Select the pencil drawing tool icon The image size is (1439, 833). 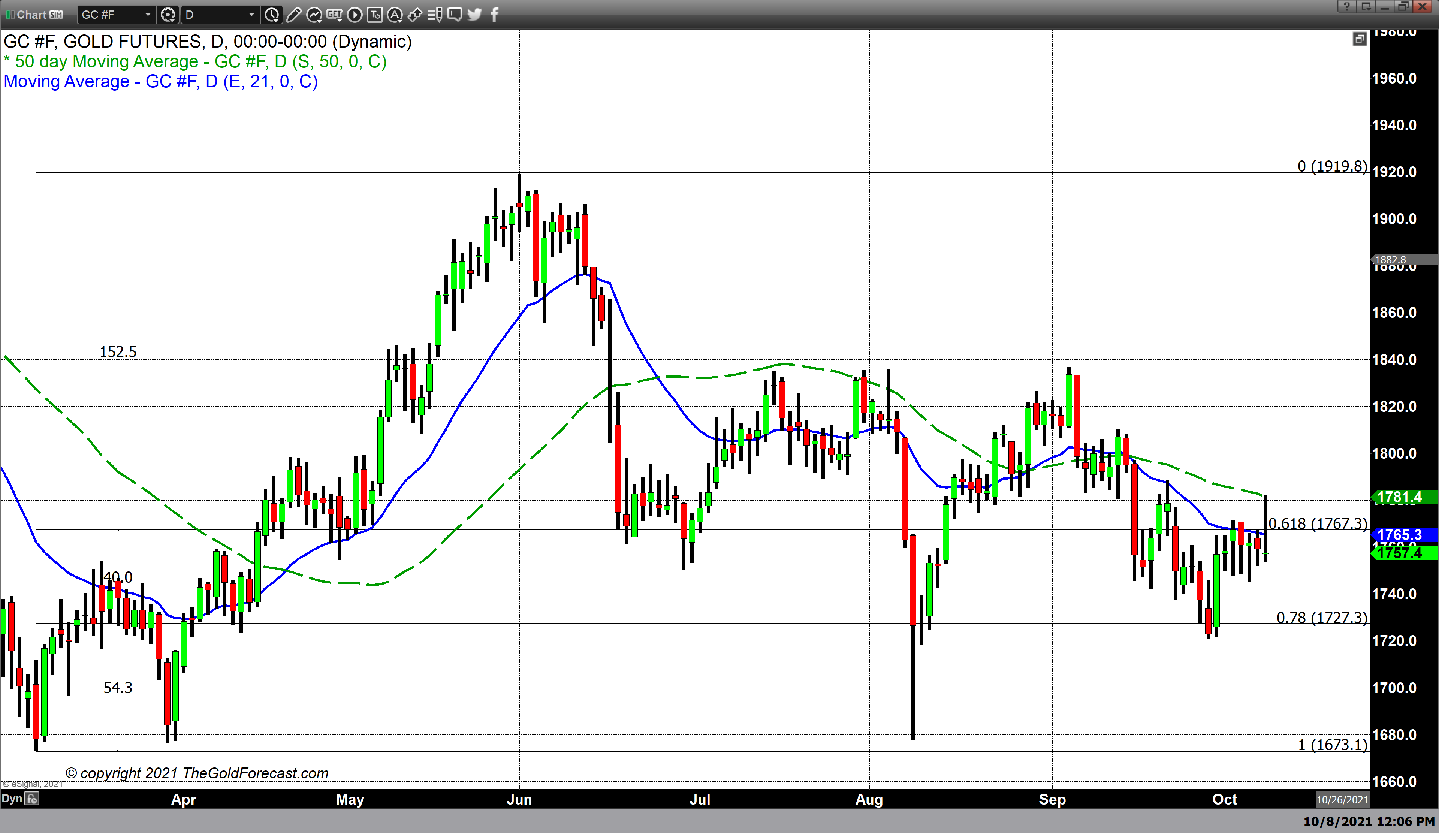coord(293,14)
